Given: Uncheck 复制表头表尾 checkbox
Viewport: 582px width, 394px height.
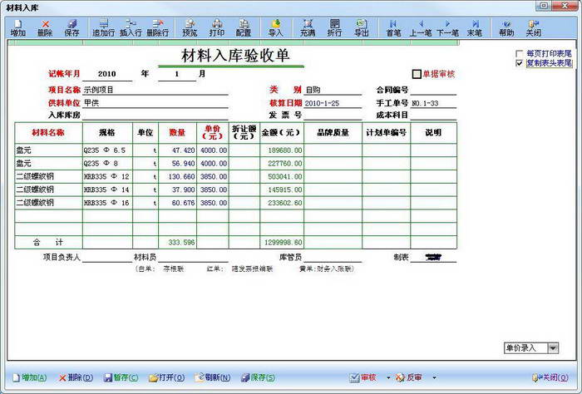Looking at the screenshot, I should coord(520,63).
